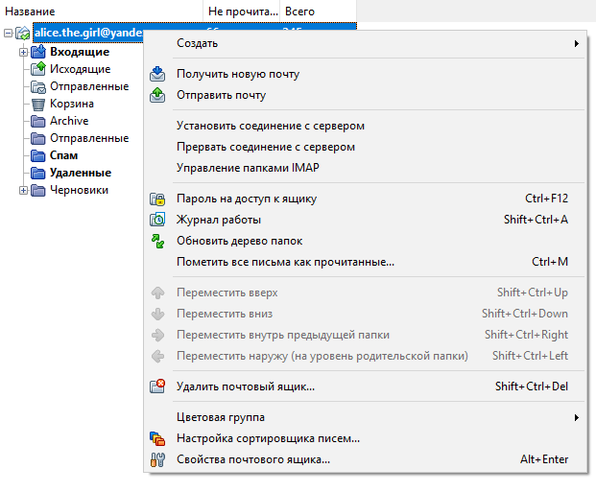Click the lock icon for mailbox password

point(158,199)
